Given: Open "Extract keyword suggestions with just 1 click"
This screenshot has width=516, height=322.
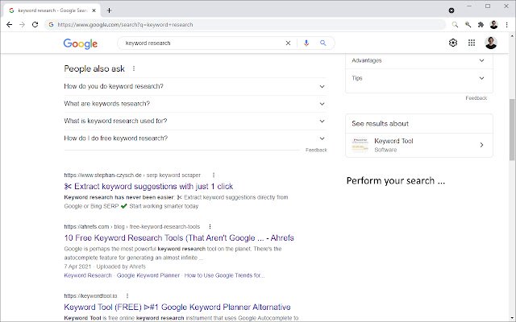Looking at the screenshot, I should pyautogui.click(x=148, y=187).
